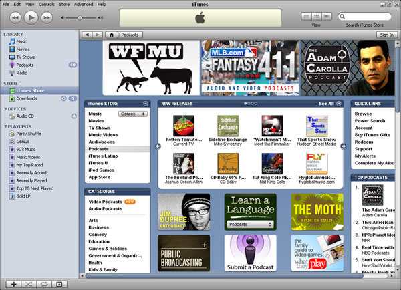Focus the Search iTunes Store field
This screenshot has height=290, width=401.
[x=365, y=17]
